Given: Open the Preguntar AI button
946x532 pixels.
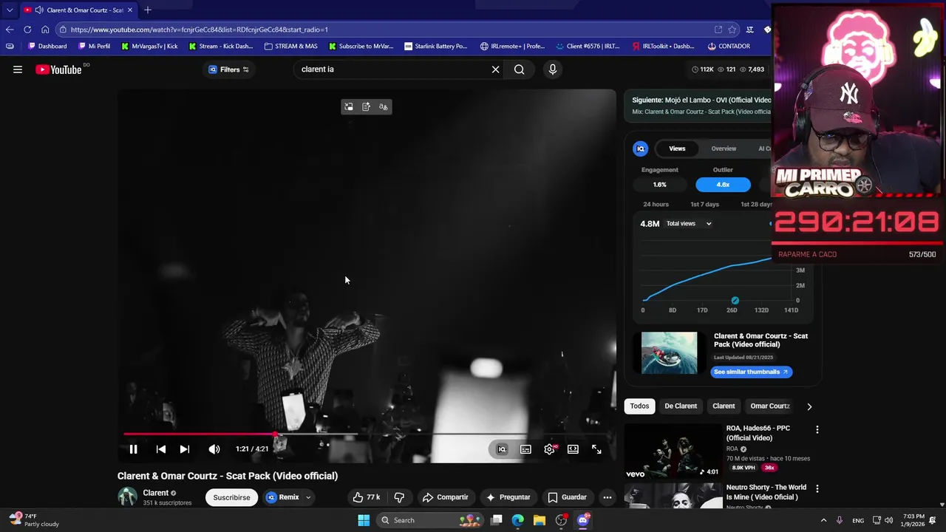Looking at the screenshot, I should tap(508, 497).
